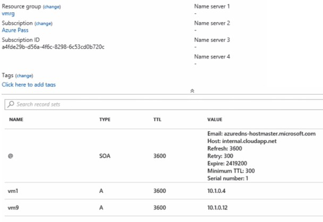Image resolution: width=323 pixels, height=222 pixels.
Task: Change the resource group
Action: tap(52, 6)
